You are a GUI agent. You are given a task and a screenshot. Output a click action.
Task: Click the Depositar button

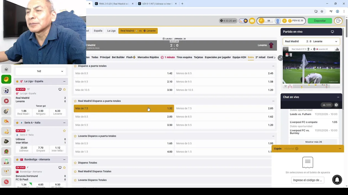(x=320, y=21)
